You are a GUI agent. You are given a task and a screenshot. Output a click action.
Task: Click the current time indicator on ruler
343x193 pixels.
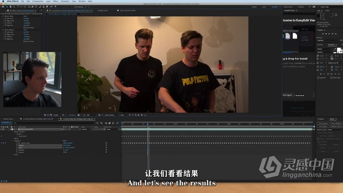(x=148, y=124)
